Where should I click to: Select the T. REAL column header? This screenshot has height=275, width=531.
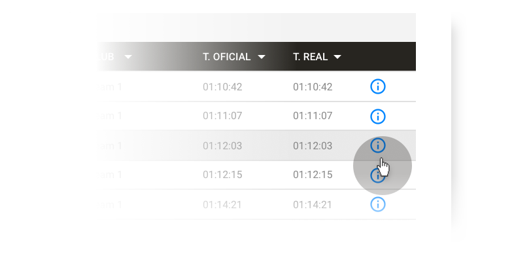pos(310,56)
